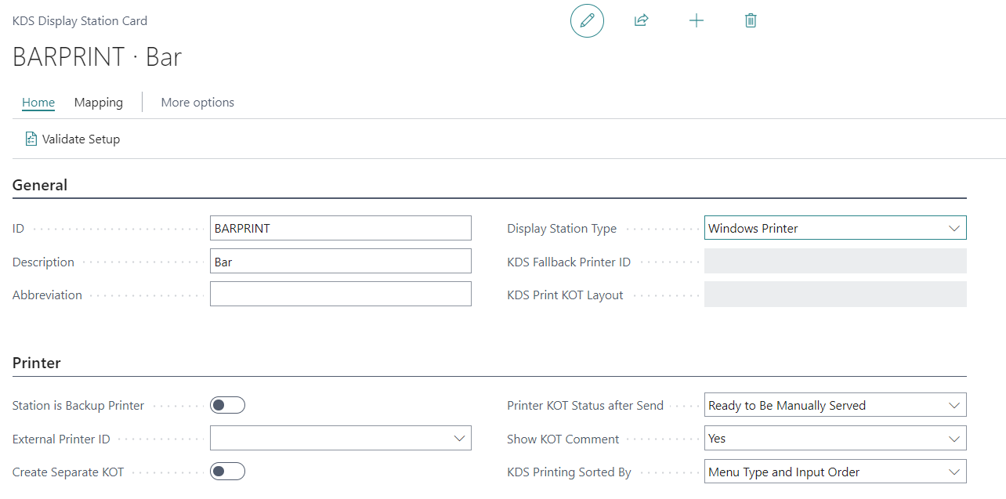Click into the Description field
Viewport: 1006px width, 499px height.
tap(341, 261)
